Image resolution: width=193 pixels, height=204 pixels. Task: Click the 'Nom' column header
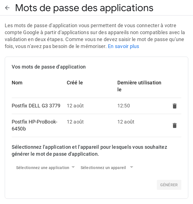17,83
